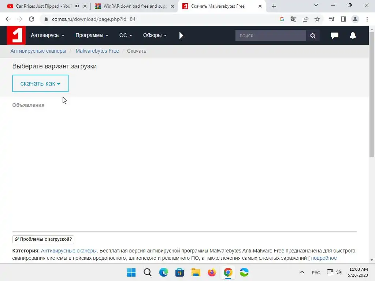Open a new browser tab
The image size is (375, 281).
[274, 6]
